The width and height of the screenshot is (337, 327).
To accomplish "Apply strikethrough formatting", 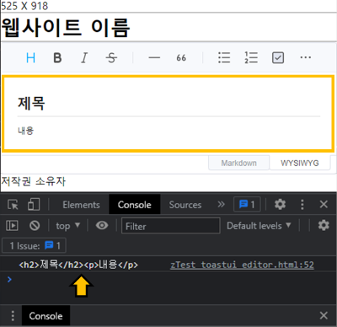I will pyautogui.click(x=111, y=58).
